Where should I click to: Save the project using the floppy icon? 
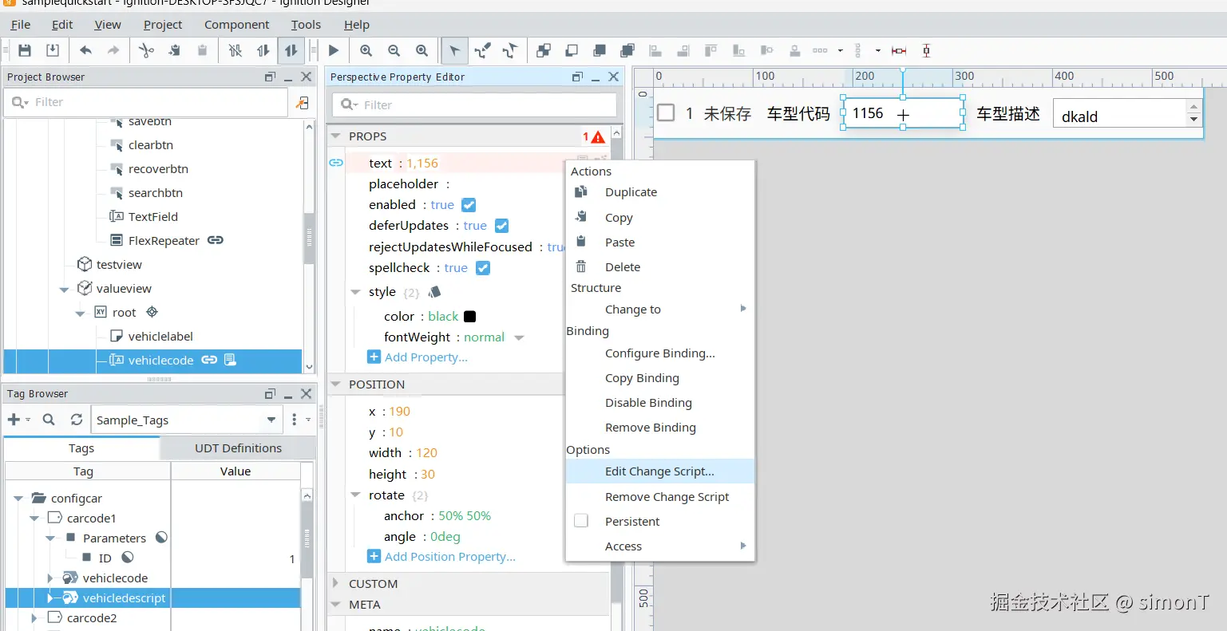25,50
